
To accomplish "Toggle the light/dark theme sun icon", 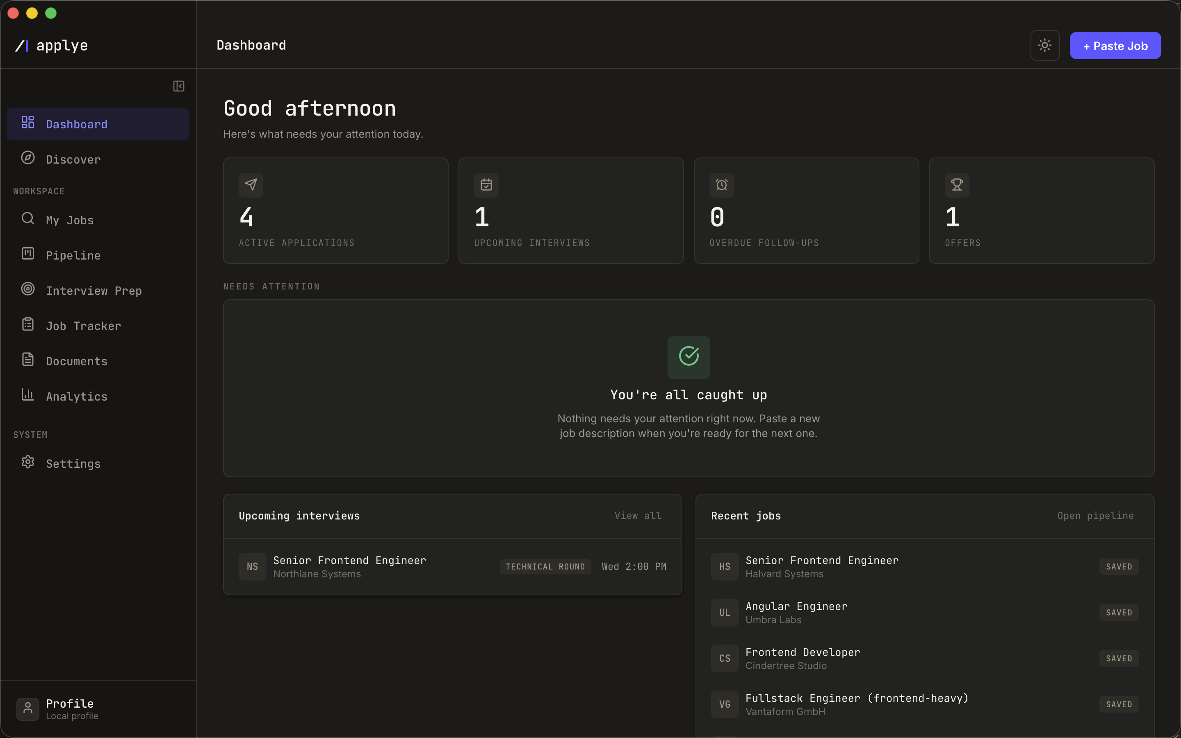I will point(1044,46).
